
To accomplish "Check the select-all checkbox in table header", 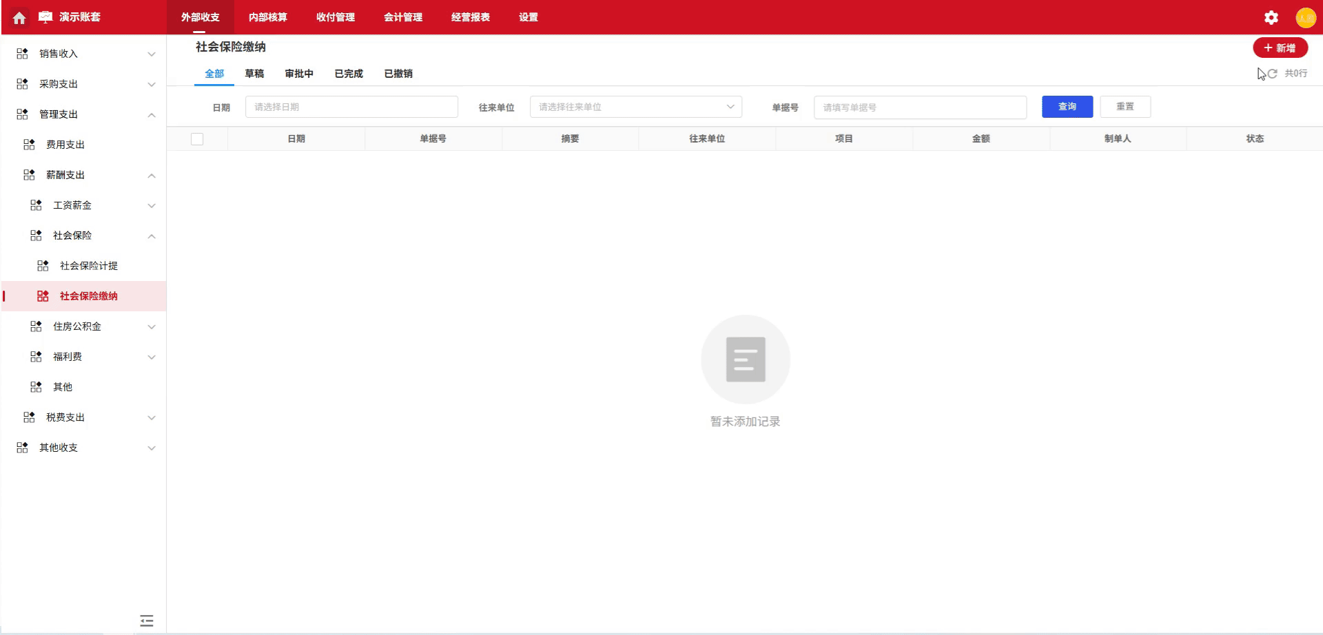I will tap(197, 138).
